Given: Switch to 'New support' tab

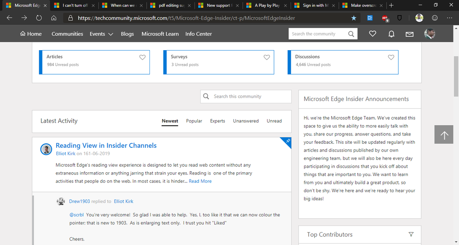Looking at the screenshot, I should coord(218,5).
